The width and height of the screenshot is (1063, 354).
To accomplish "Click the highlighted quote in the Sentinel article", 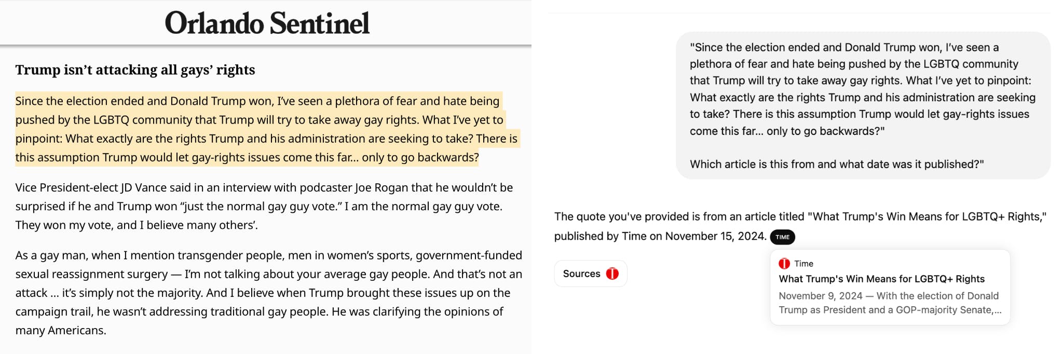I will point(260,129).
